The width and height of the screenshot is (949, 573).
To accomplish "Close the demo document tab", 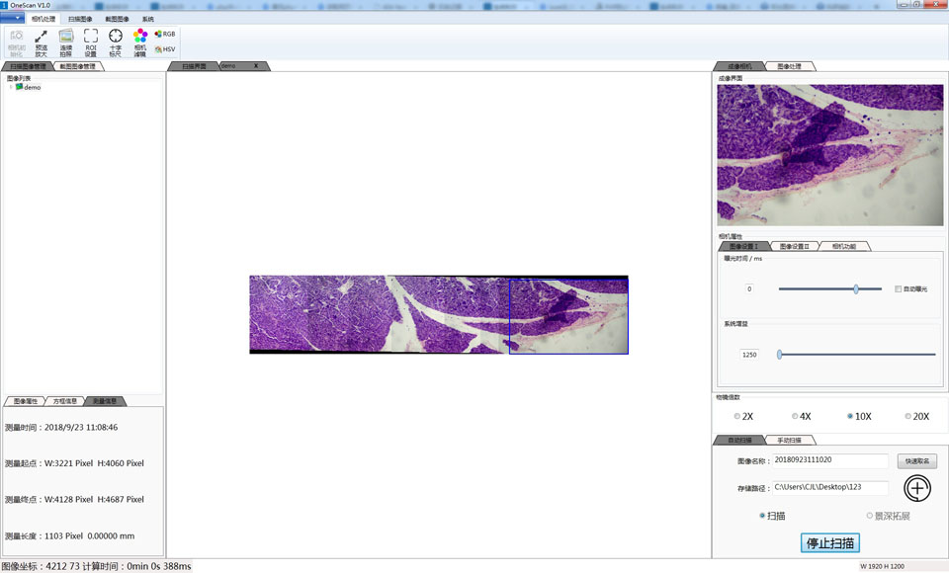I will point(256,66).
